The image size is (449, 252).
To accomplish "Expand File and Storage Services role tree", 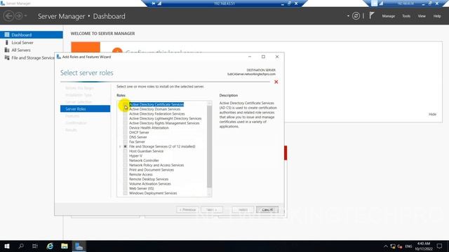I will (120, 146).
